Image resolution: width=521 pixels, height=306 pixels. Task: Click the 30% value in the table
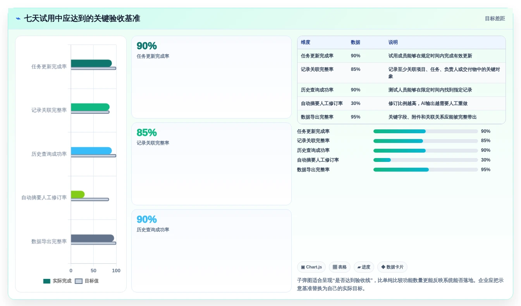356,103
